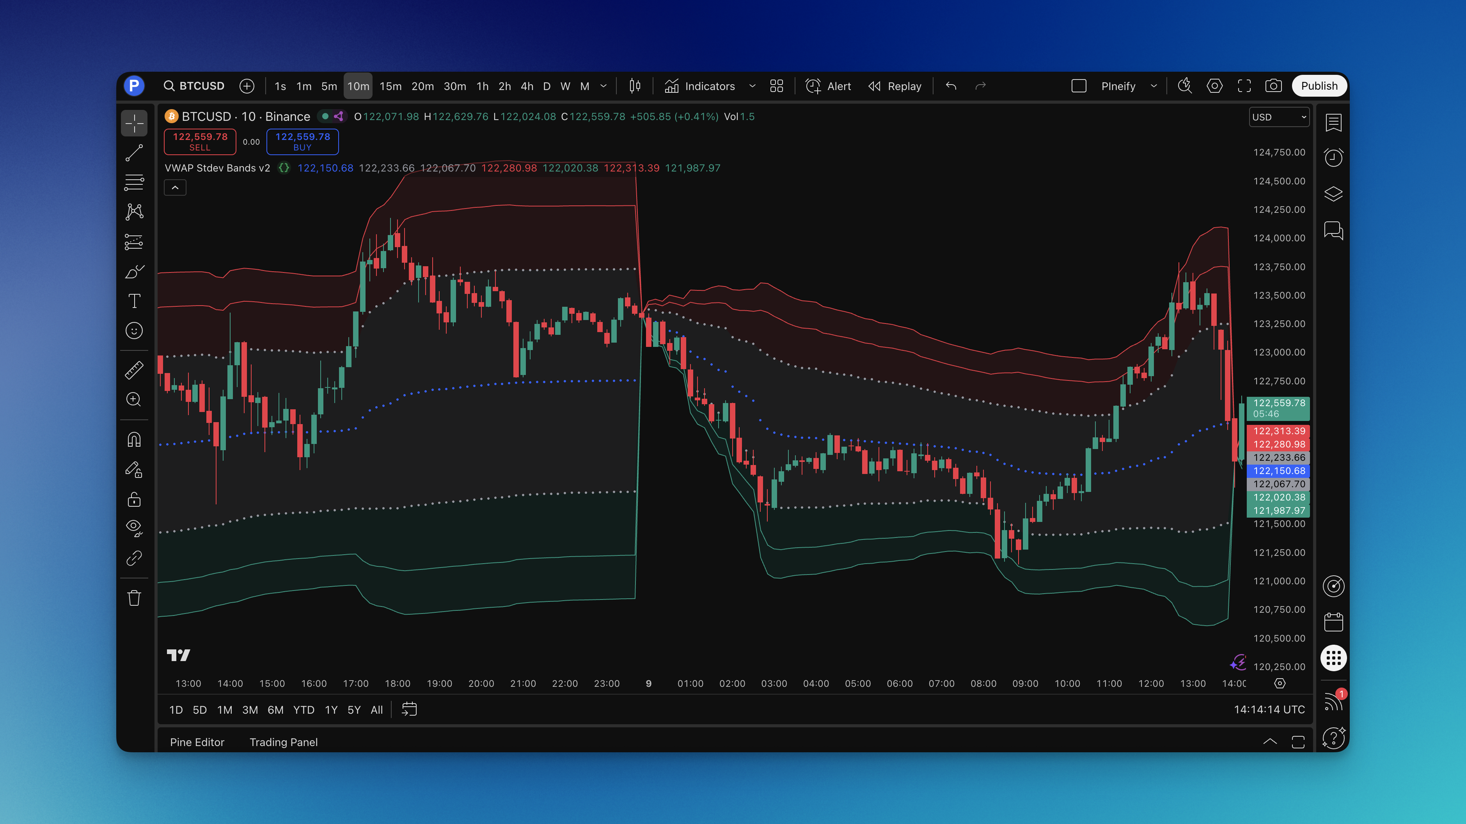Open the Pine Editor tab
1466x824 pixels.
point(197,741)
